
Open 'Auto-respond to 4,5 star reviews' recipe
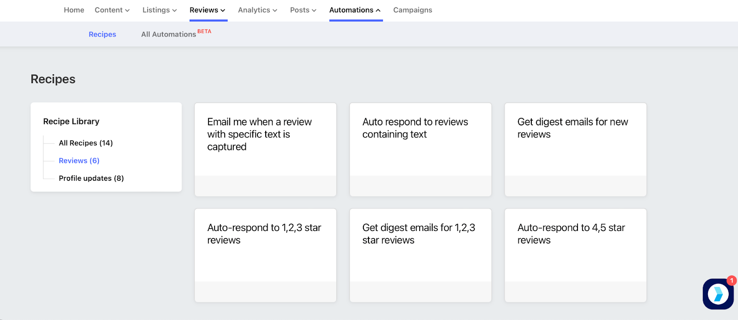pos(576,255)
